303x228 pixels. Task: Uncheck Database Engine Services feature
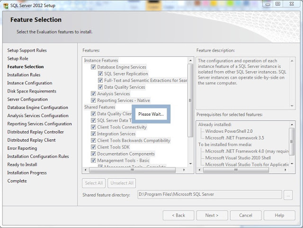tap(94, 67)
